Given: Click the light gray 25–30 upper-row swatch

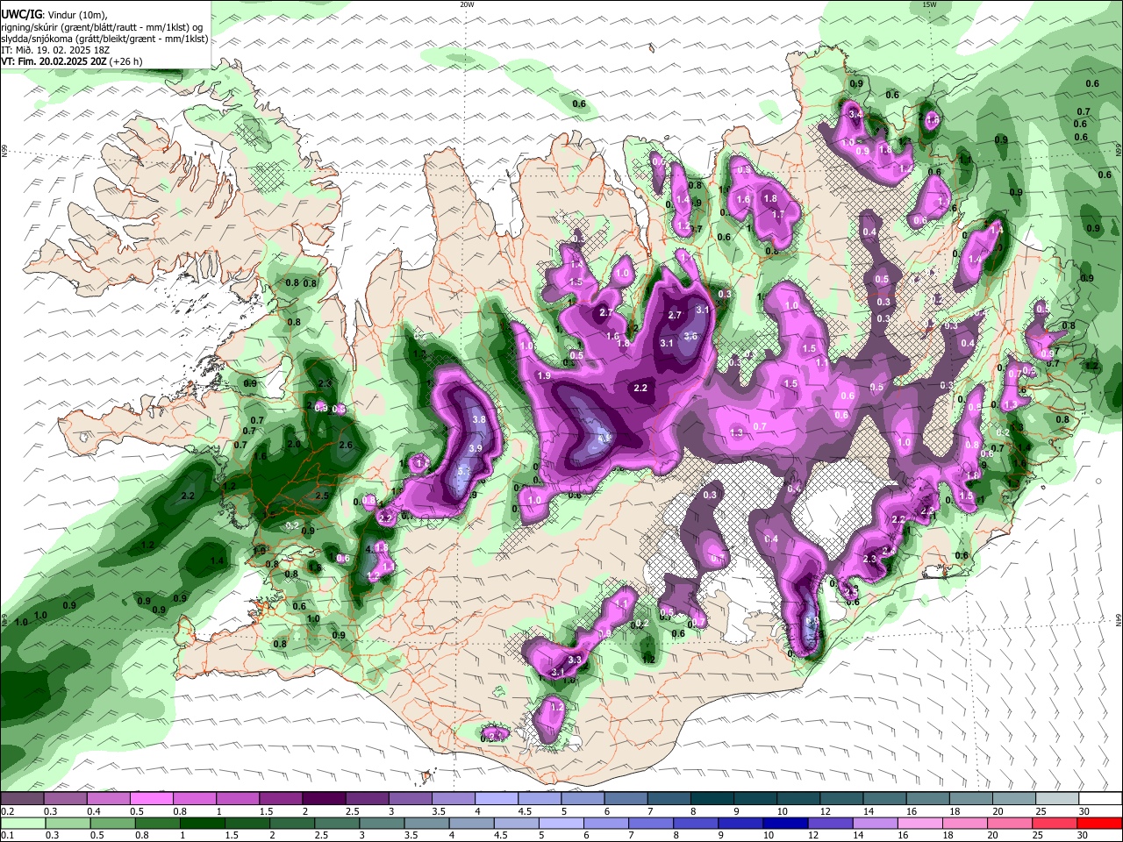Looking at the screenshot, I should 1057,799.
